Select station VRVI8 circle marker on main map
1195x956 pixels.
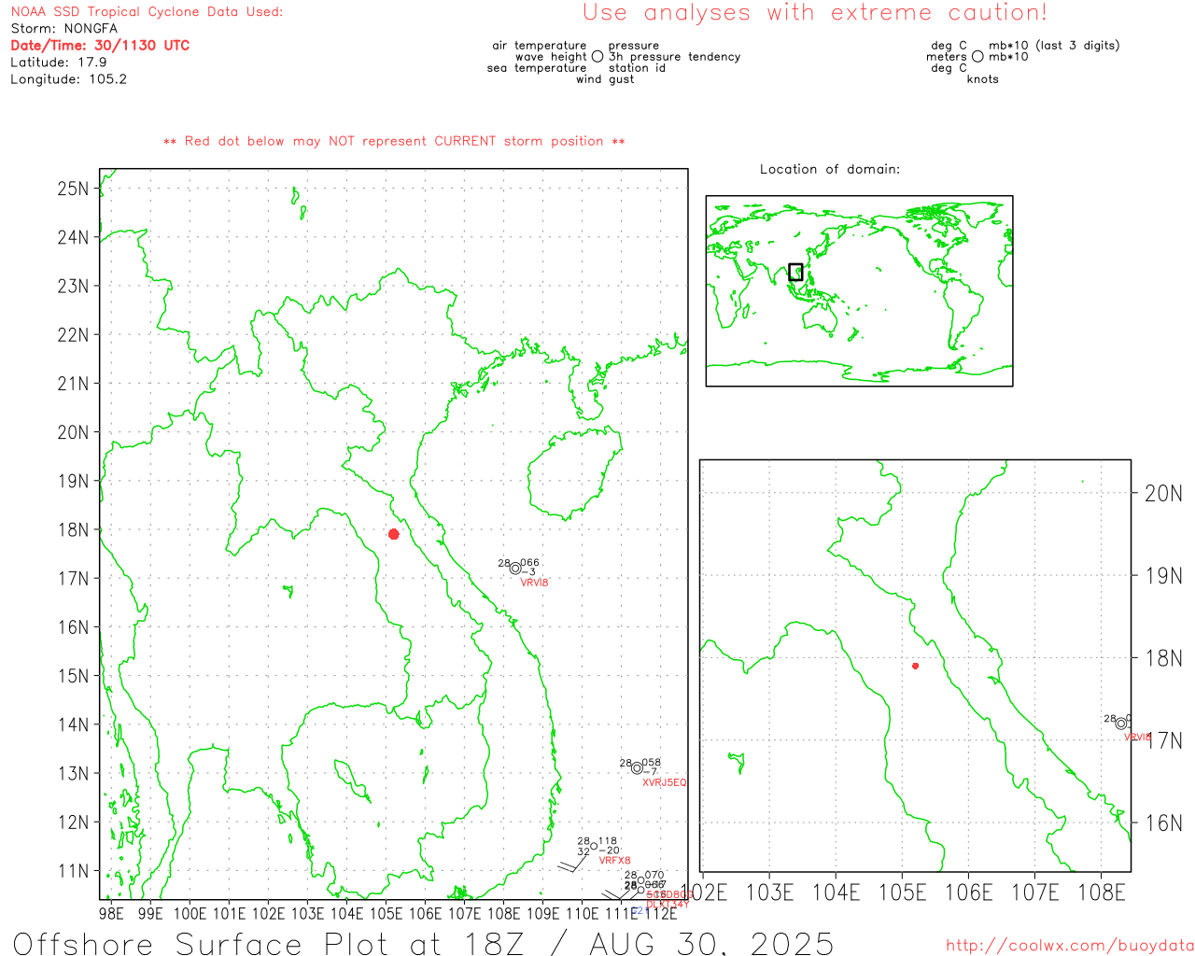pyautogui.click(x=515, y=569)
